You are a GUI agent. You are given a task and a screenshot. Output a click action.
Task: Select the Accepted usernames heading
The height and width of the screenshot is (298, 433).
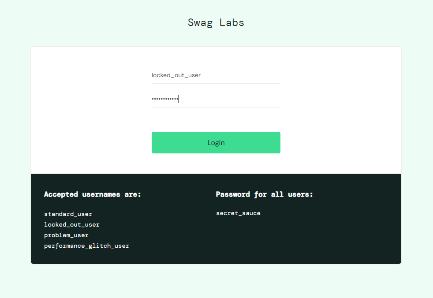pyautogui.click(x=92, y=194)
